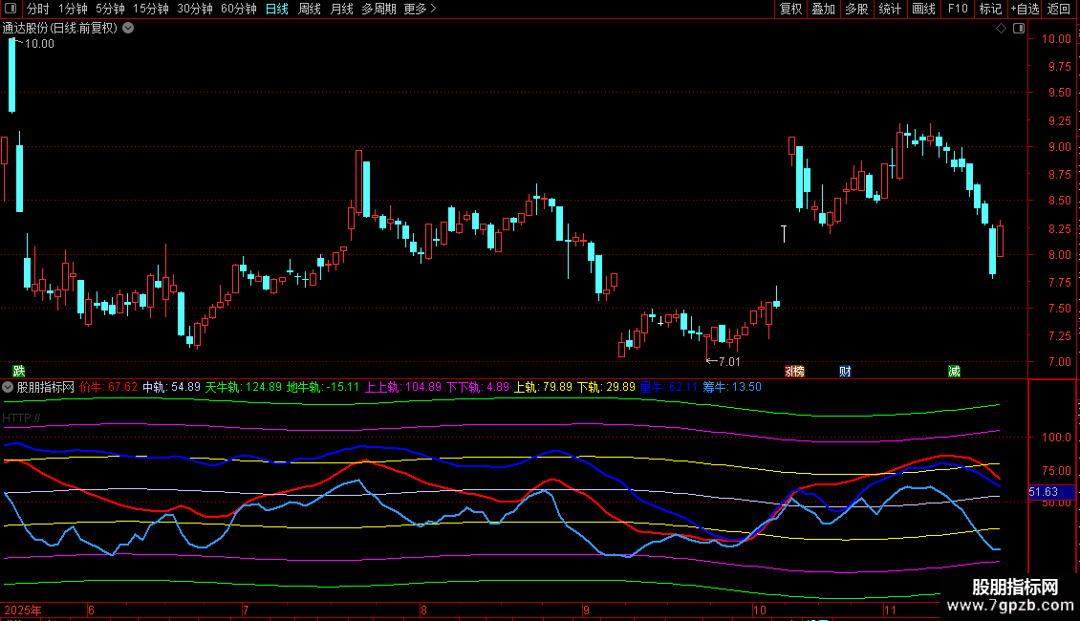Image resolution: width=1080 pixels, height=621 pixels.
Task: Click the 财 financial event marker
Action: [x=845, y=371]
